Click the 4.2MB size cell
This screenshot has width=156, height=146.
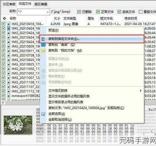coord(55,24)
